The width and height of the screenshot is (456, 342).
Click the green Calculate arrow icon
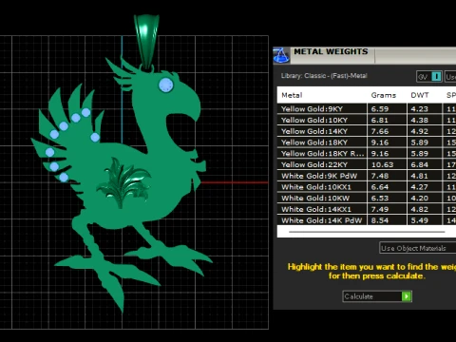tap(407, 296)
